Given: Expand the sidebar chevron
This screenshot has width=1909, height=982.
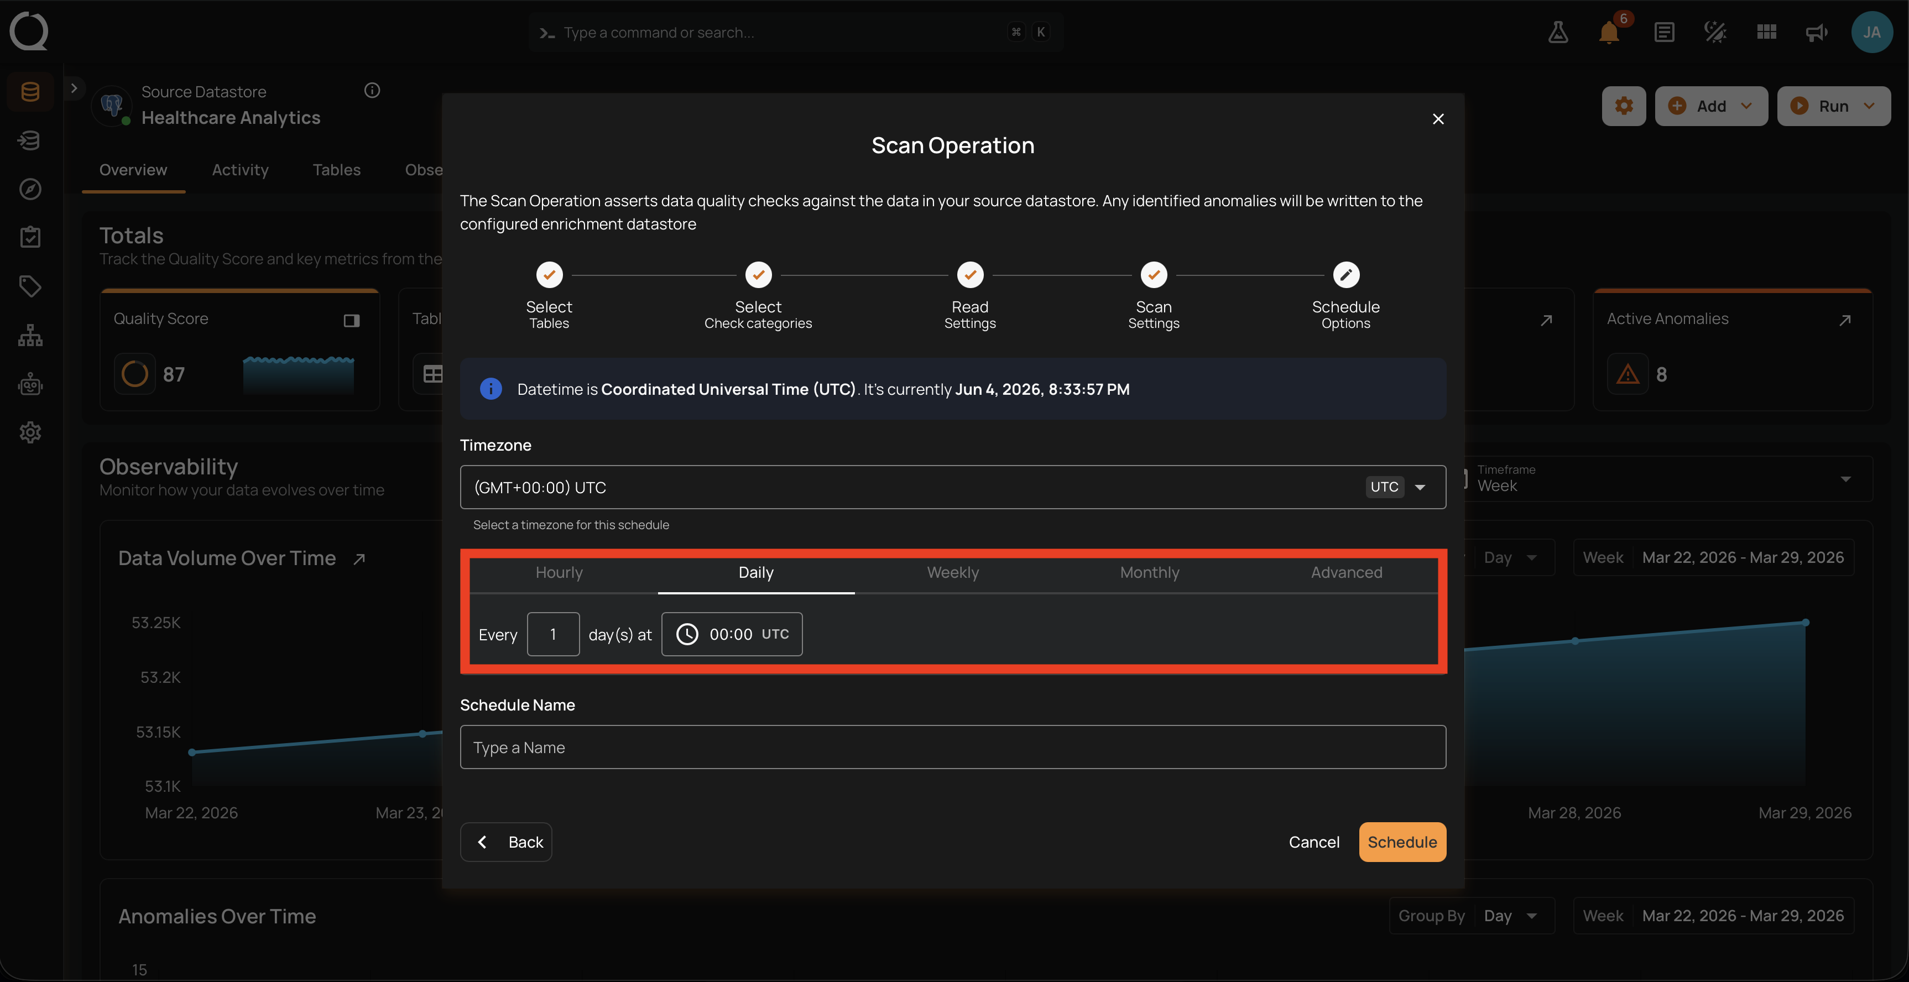Looking at the screenshot, I should 74,88.
